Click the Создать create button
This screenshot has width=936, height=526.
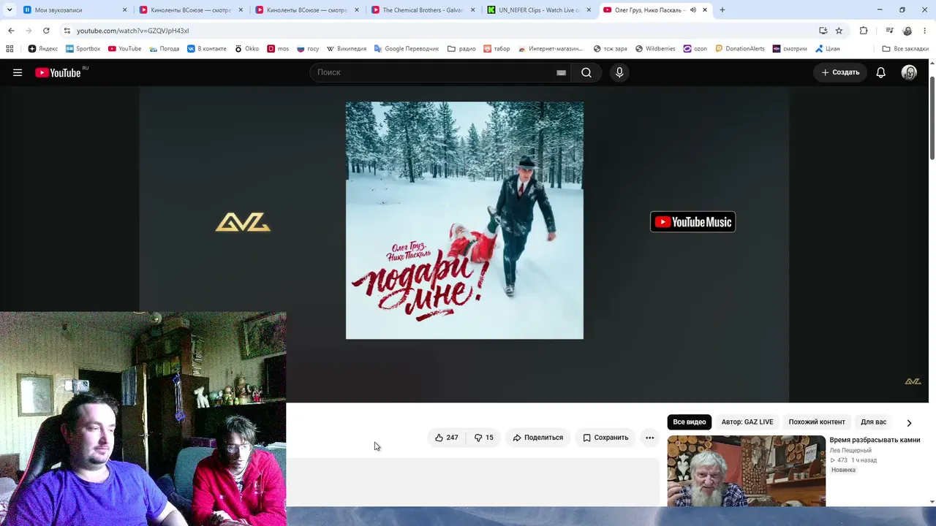tap(840, 72)
